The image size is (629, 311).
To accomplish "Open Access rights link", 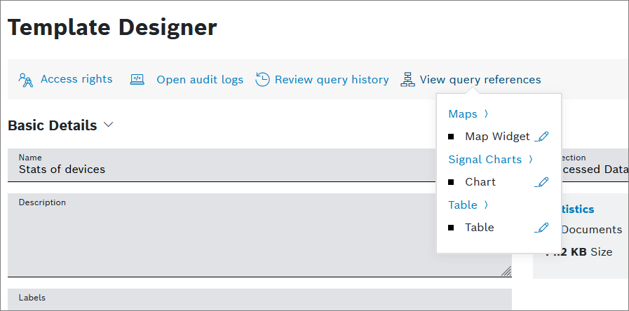I will tap(76, 79).
